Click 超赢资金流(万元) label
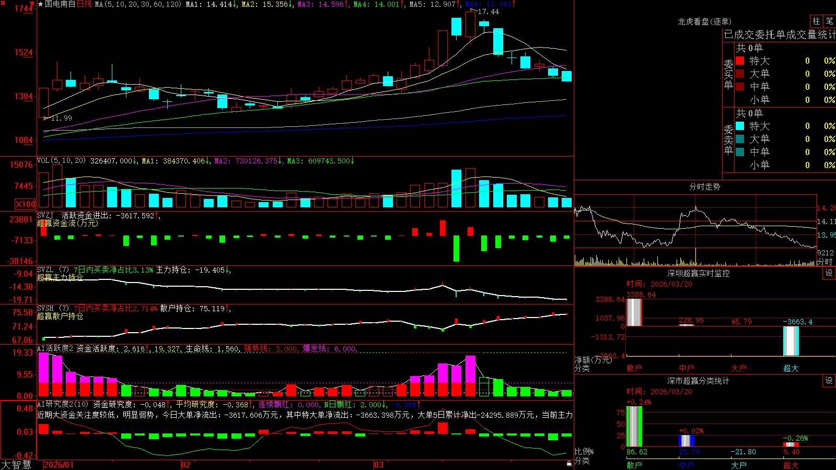Viewport: 836px width, 470px height. point(67,223)
